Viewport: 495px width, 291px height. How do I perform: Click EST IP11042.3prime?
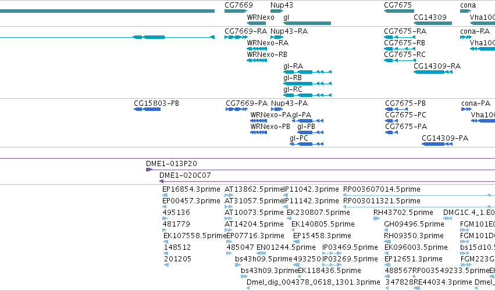click(x=311, y=189)
